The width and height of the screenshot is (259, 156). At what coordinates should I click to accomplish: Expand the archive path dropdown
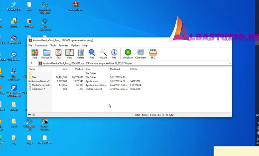coord(230,63)
